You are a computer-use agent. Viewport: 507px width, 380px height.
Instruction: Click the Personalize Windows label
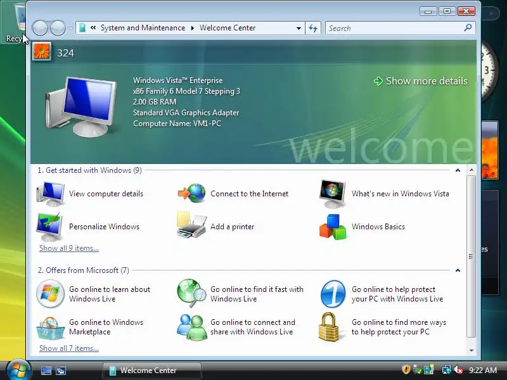coord(104,227)
